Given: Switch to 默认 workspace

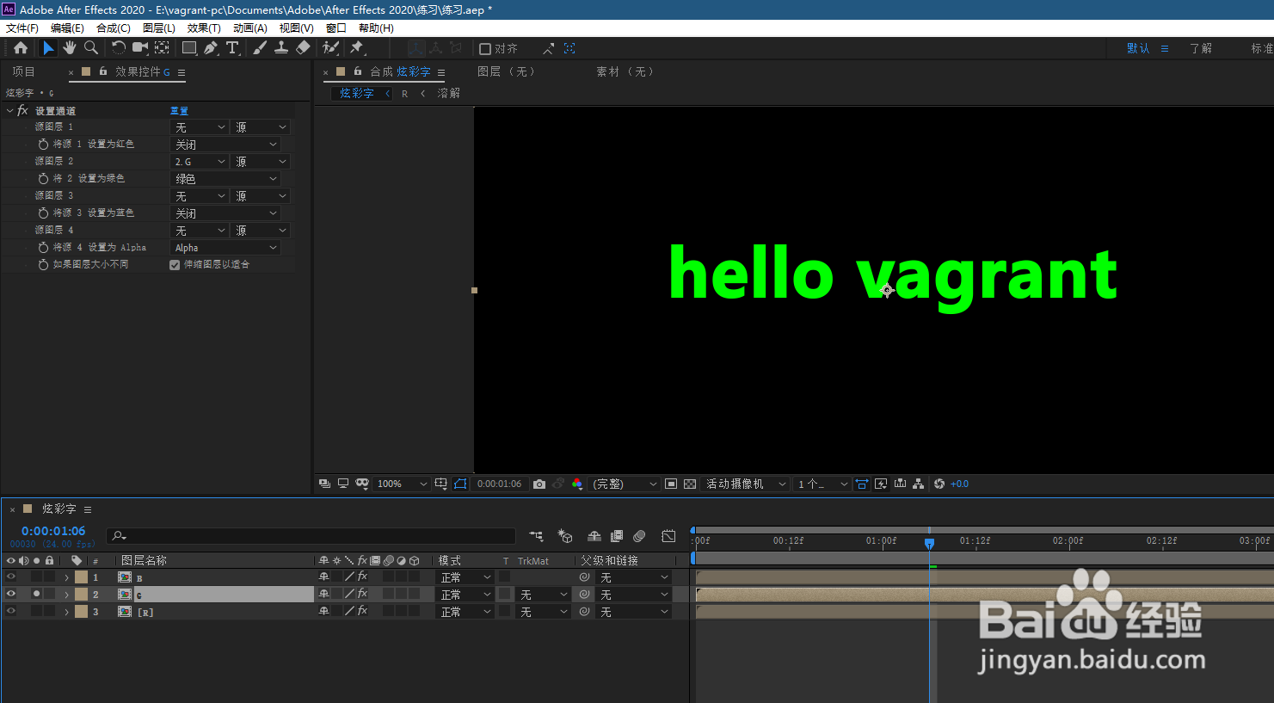Looking at the screenshot, I should coord(1138,48).
